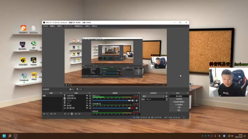
Task: Open transition properties gear next to 渐变
Action: (166, 96)
